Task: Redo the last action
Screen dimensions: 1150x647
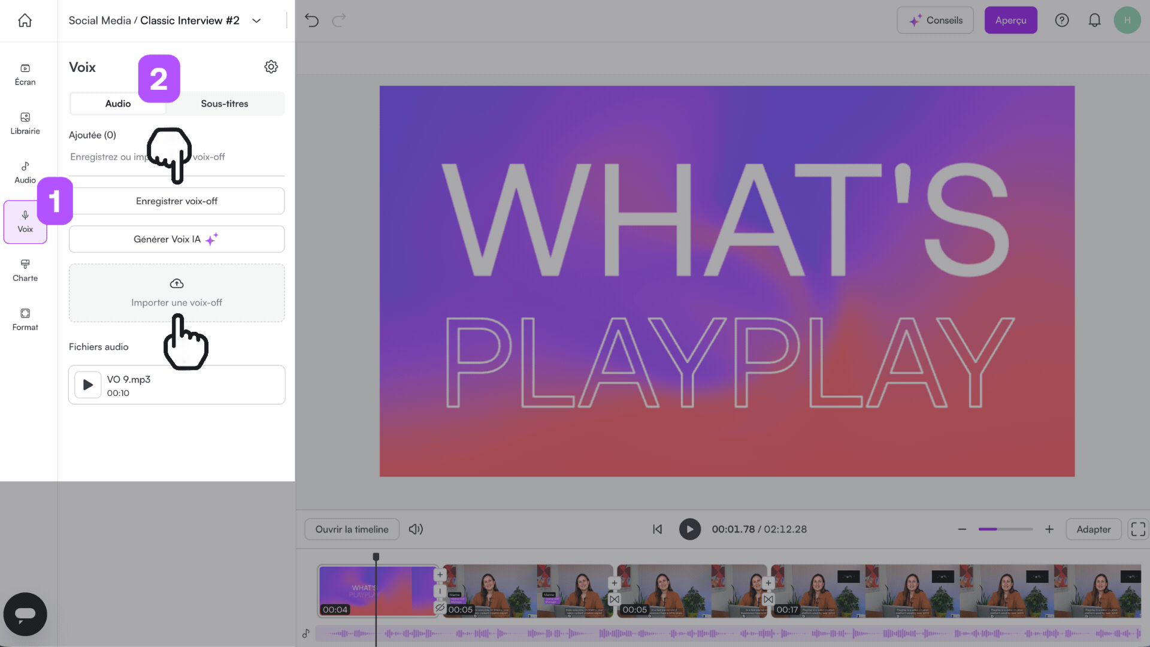Action: pos(339,20)
